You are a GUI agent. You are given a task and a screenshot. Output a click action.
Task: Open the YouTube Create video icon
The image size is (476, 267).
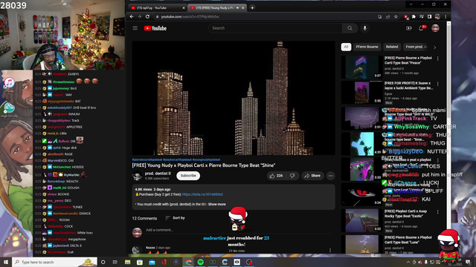click(409, 28)
